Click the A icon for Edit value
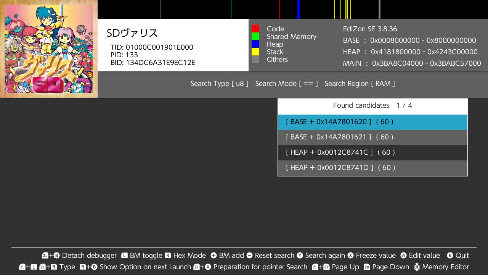 [403, 256]
